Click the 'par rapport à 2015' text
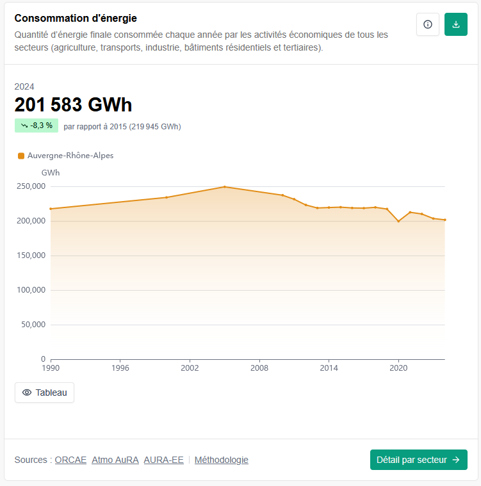The height and width of the screenshot is (486, 481). click(x=95, y=126)
